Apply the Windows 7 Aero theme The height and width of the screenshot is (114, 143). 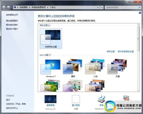51,68
